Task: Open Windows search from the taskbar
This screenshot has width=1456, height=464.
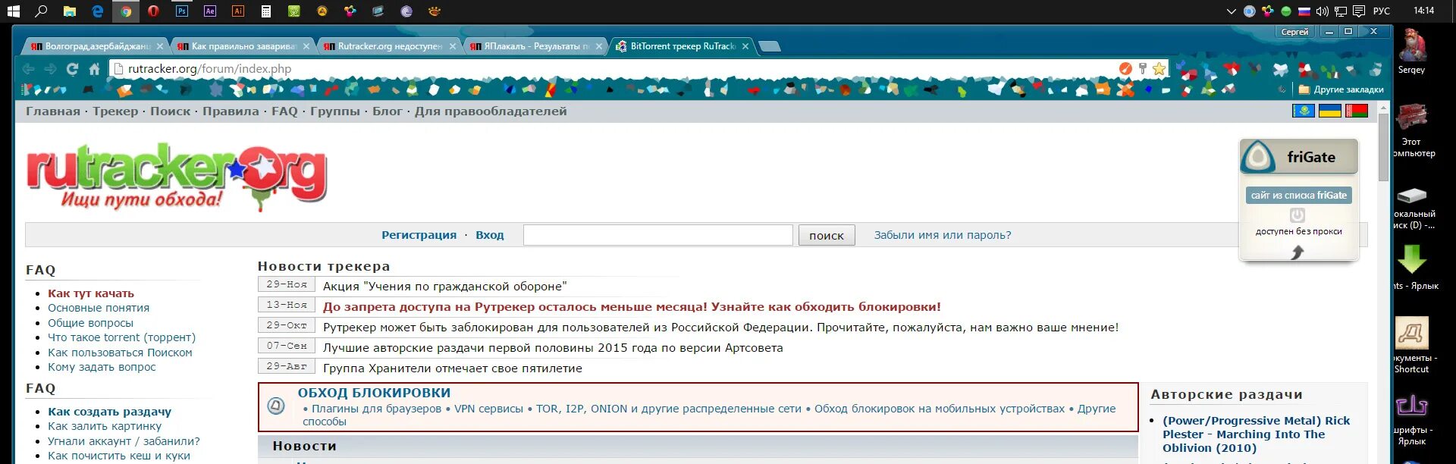Action: (42, 11)
